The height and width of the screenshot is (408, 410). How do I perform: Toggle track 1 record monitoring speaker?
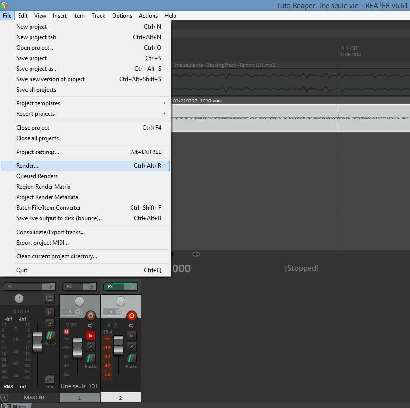pos(91,326)
